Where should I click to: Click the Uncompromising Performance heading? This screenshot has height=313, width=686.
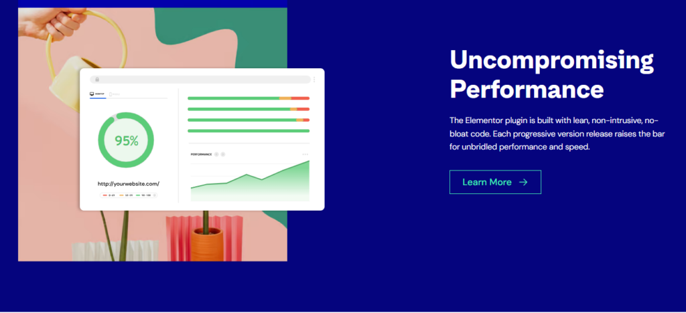point(551,74)
